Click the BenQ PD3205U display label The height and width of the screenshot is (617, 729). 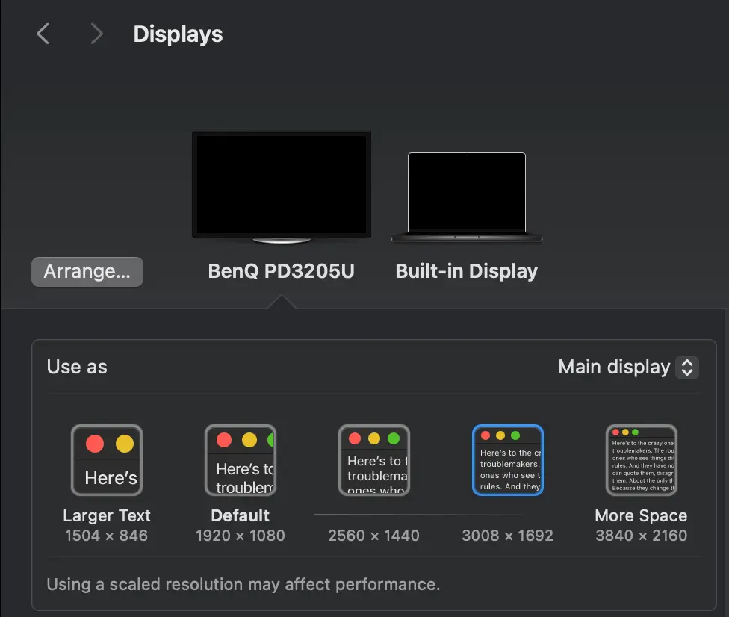click(281, 271)
